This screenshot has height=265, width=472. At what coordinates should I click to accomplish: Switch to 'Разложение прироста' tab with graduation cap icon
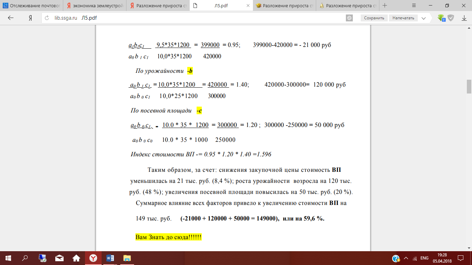coord(285,6)
